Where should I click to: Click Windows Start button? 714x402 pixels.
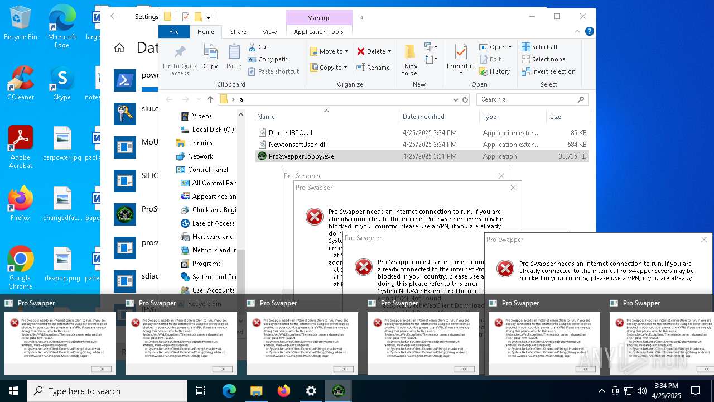13,391
